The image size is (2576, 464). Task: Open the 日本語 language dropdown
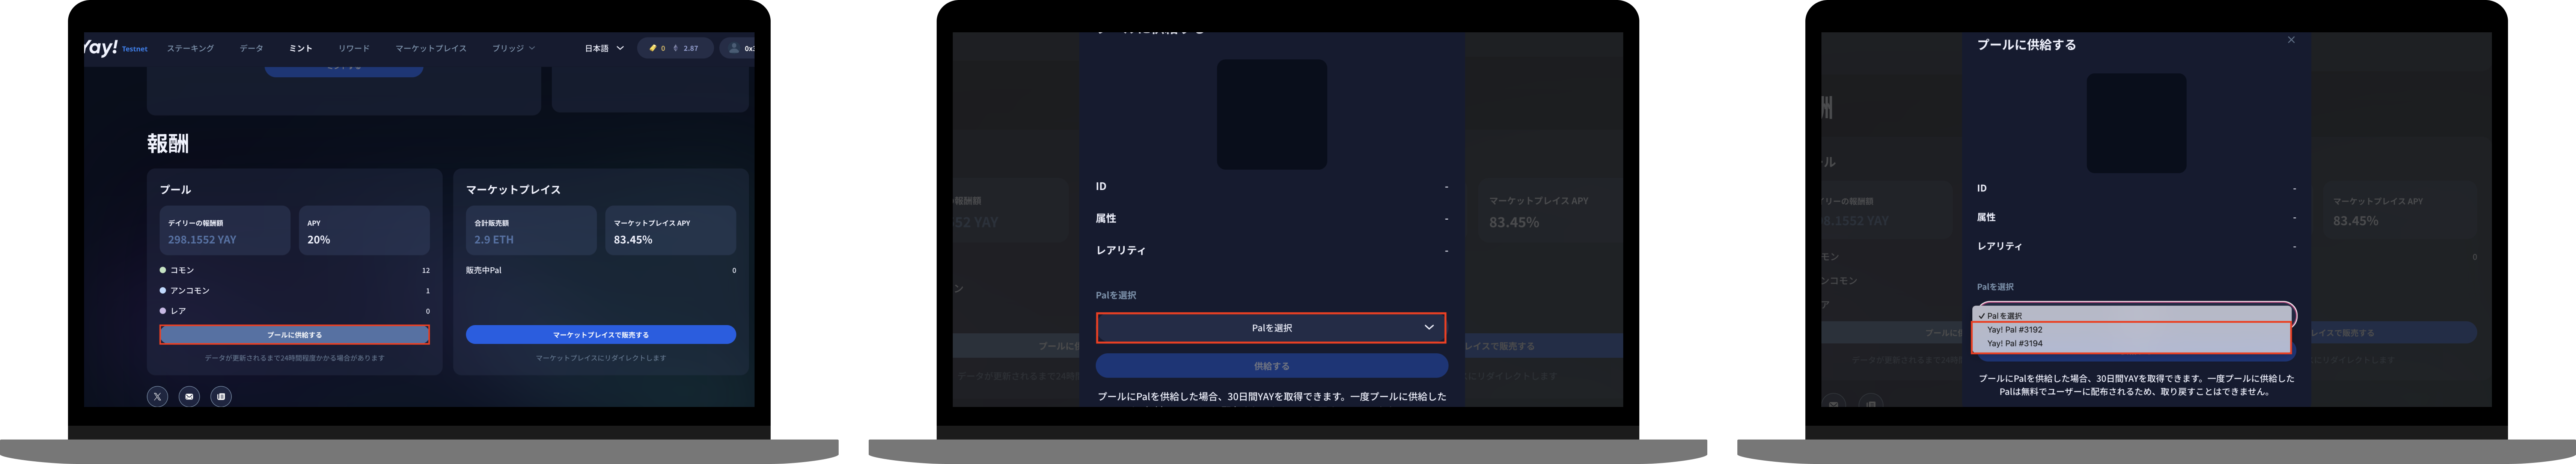[604, 48]
